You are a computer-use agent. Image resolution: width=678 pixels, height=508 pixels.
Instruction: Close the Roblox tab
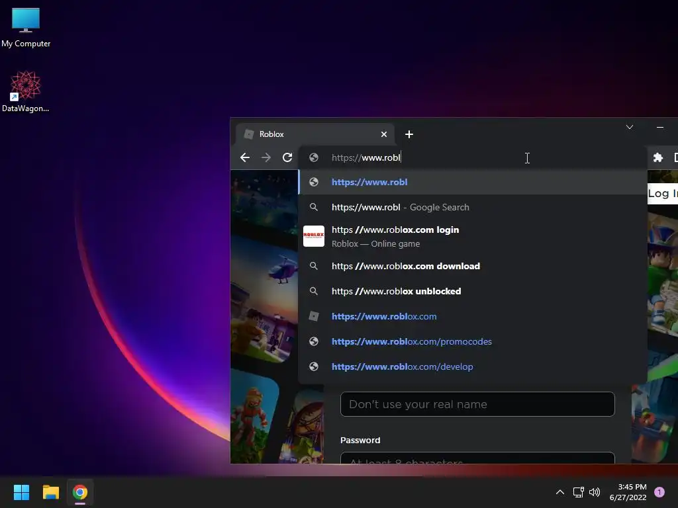tap(384, 134)
